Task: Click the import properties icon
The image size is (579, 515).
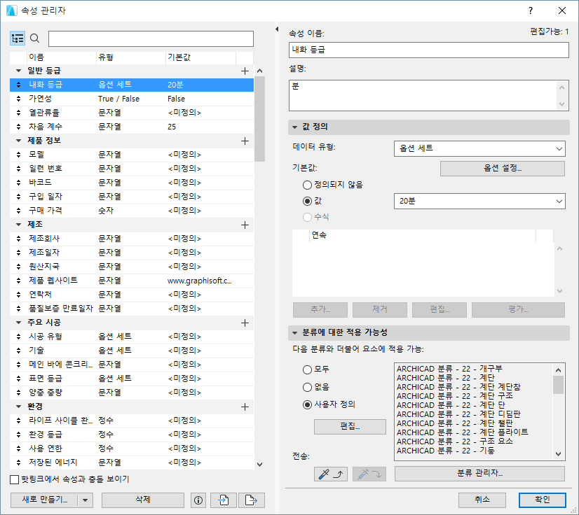Action: tap(224, 500)
